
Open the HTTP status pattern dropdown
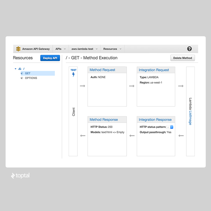point(170,127)
